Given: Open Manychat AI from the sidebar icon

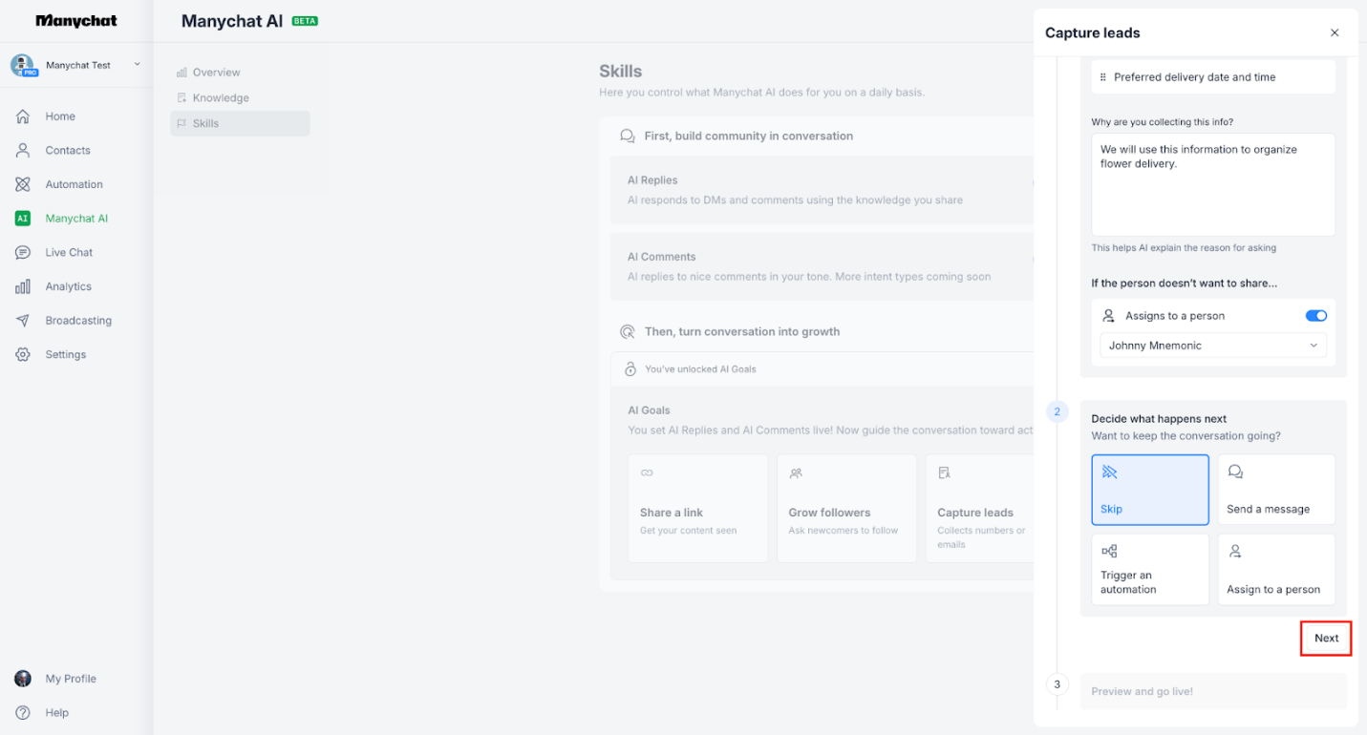Looking at the screenshot, I should [x=22, y=218].
